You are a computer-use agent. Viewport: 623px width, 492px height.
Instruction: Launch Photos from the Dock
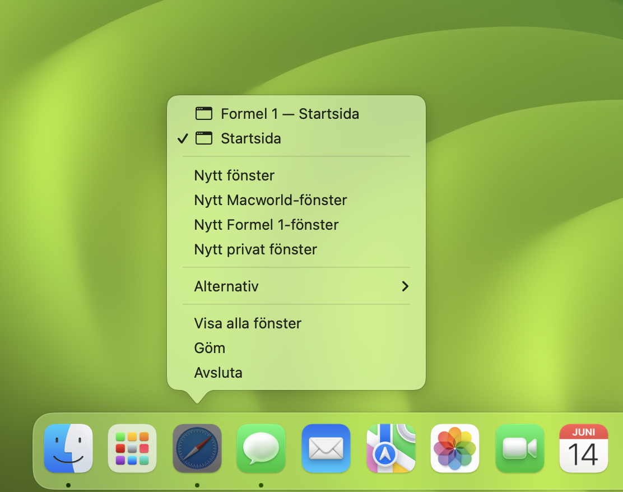click(x=455, y=448)
